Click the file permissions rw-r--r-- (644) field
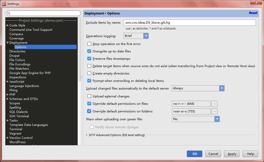The height and width of the screenshot is (162, 264). (191, 104)
